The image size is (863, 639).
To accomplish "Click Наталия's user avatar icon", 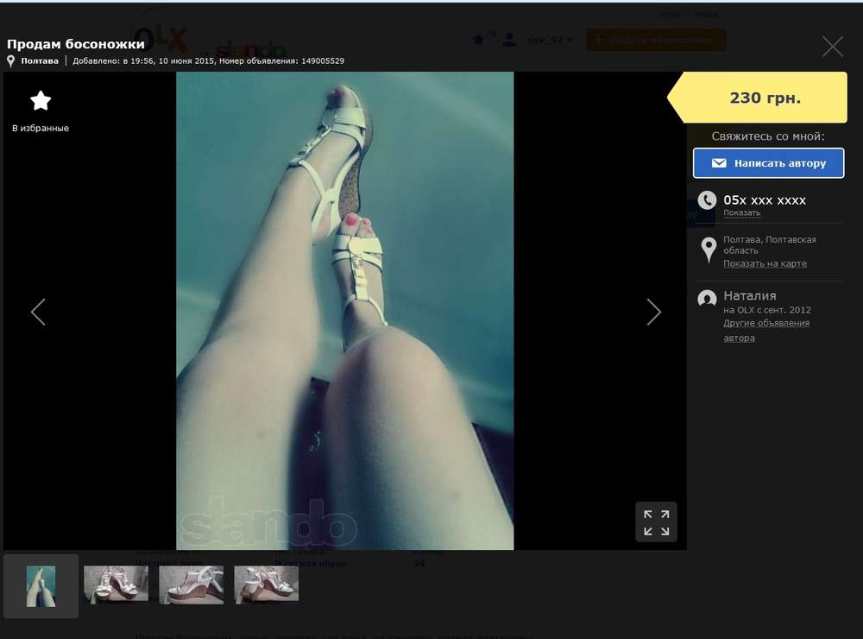I will 708,299.
